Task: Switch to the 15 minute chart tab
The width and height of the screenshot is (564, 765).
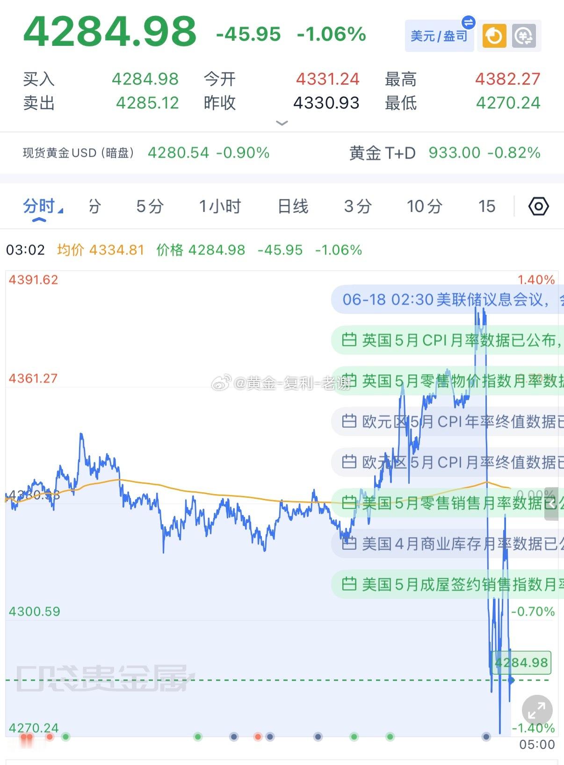Action: (487, 206)
